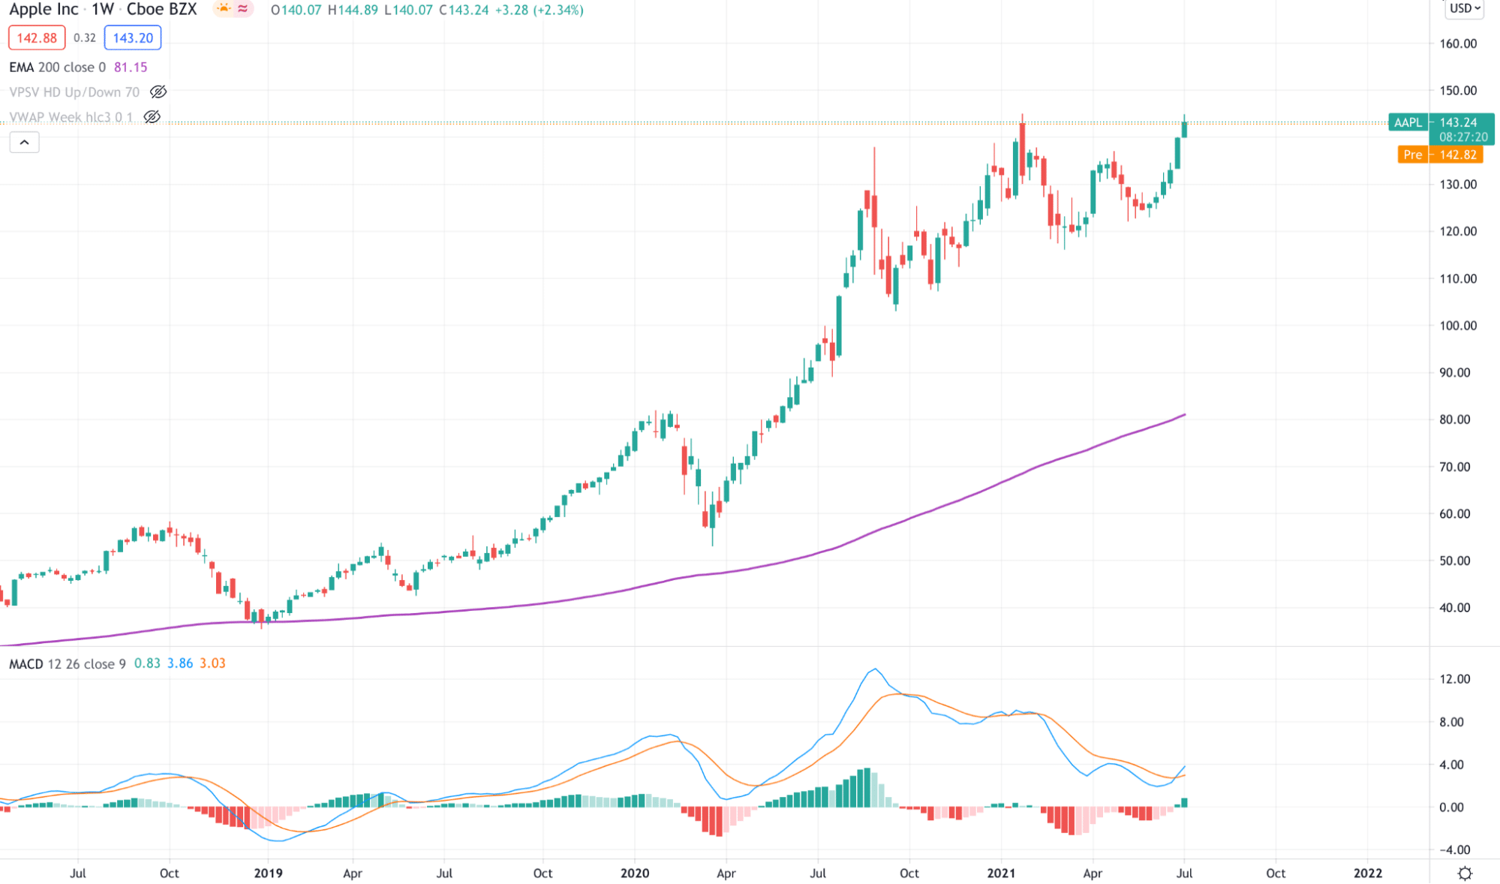The width and height of the screenshot is (1500, 884).
Task: Click the AAPL price label tag
Action: (1408, 122)
